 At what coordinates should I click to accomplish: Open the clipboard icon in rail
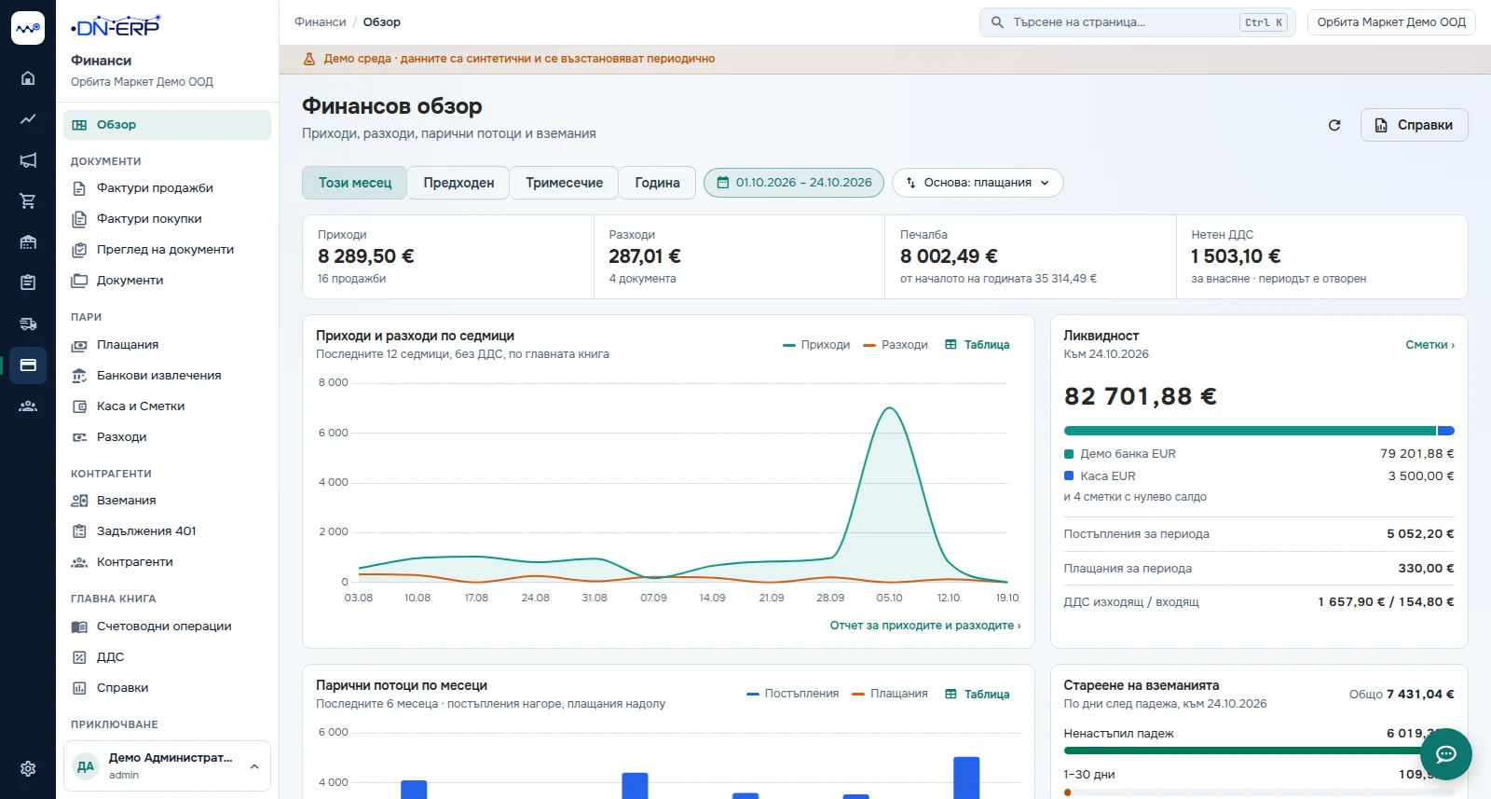click(28, 282)
